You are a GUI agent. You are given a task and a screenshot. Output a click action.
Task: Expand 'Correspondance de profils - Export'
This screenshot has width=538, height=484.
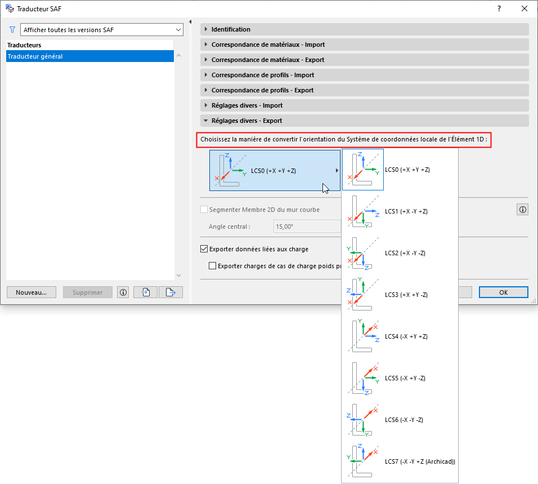[364, 90]
